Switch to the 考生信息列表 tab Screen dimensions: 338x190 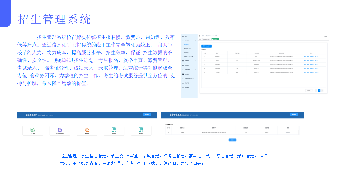(x=206, y=39)
